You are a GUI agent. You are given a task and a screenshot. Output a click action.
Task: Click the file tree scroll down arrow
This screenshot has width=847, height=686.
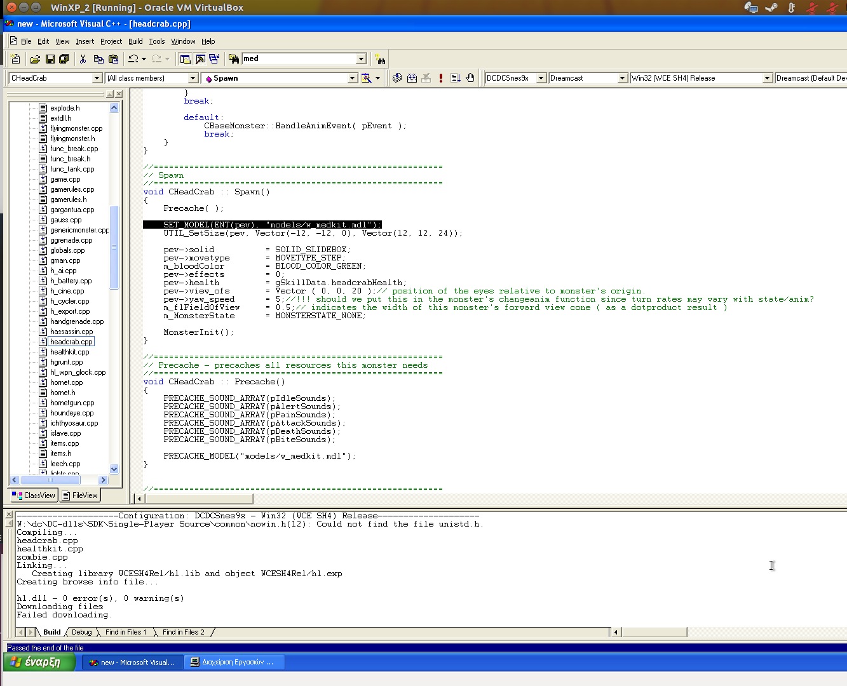[114, 469]
